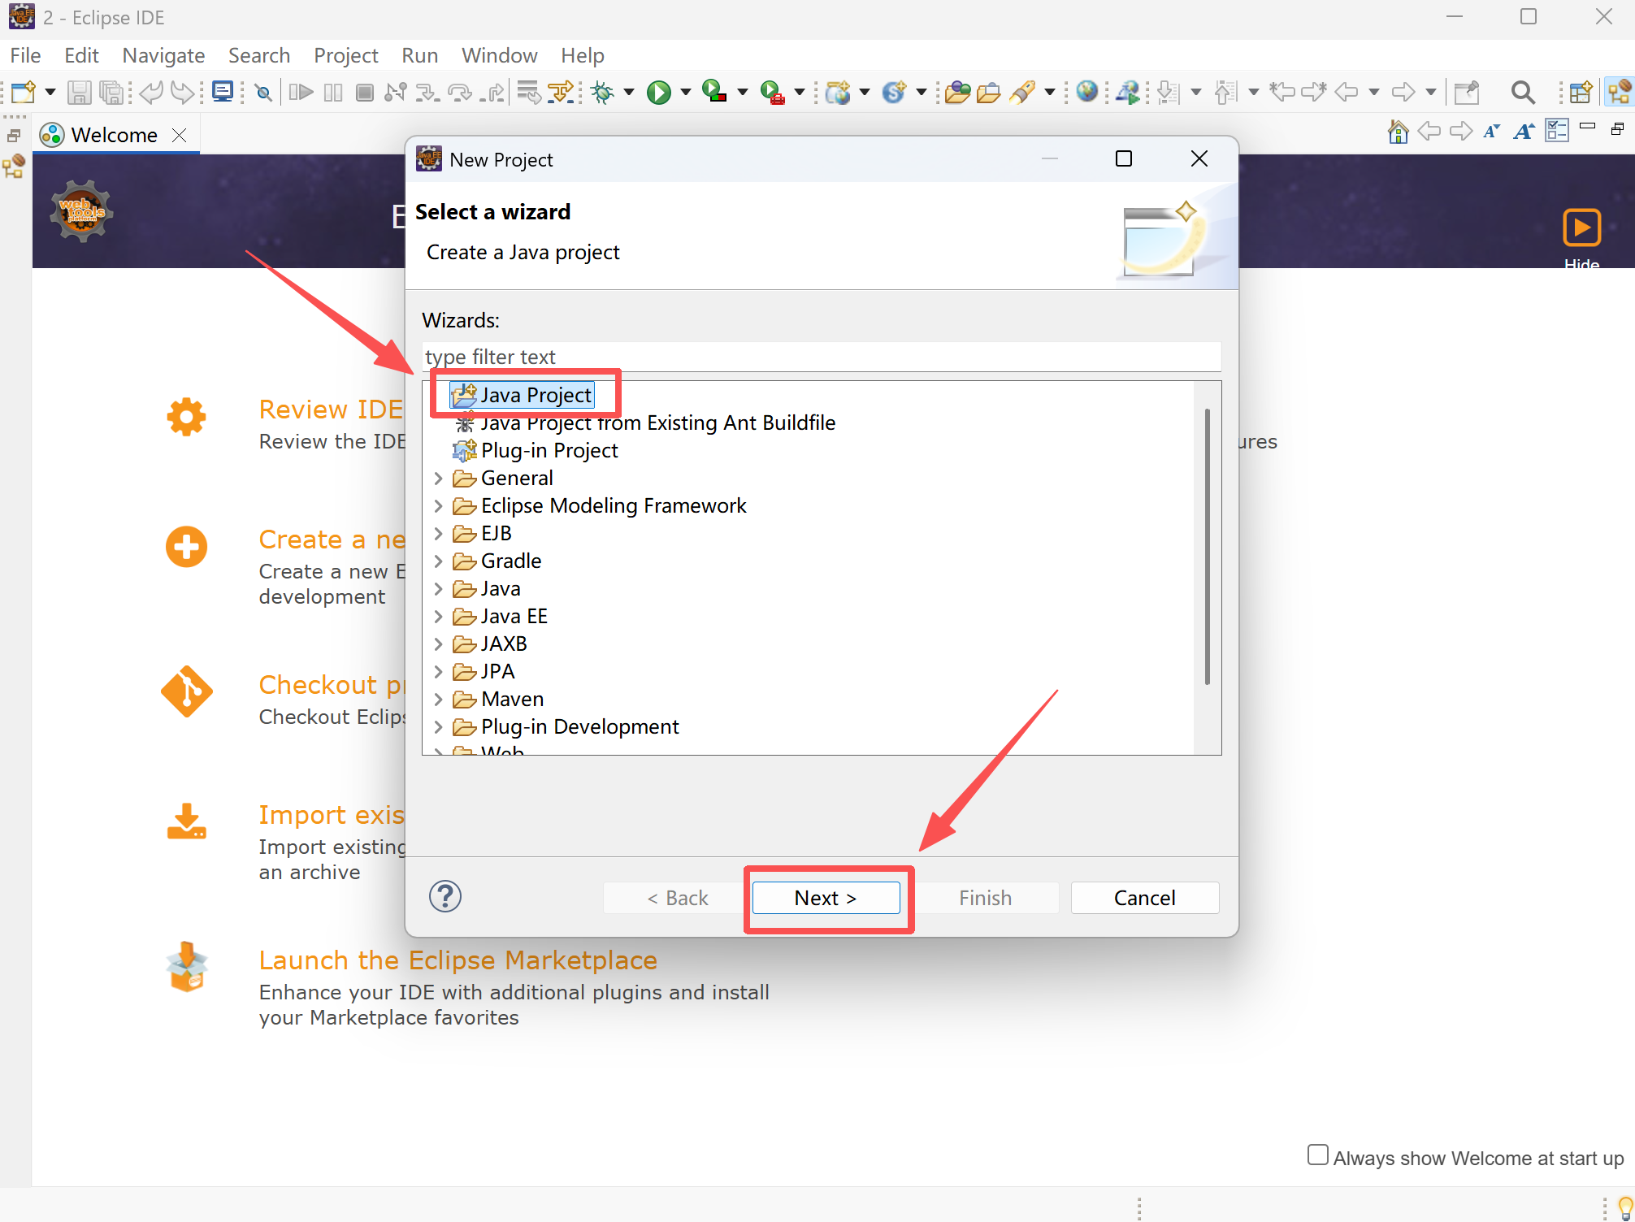Click the Cancel button
Screen dimensions: 1635x1222
pos(1144,898)
